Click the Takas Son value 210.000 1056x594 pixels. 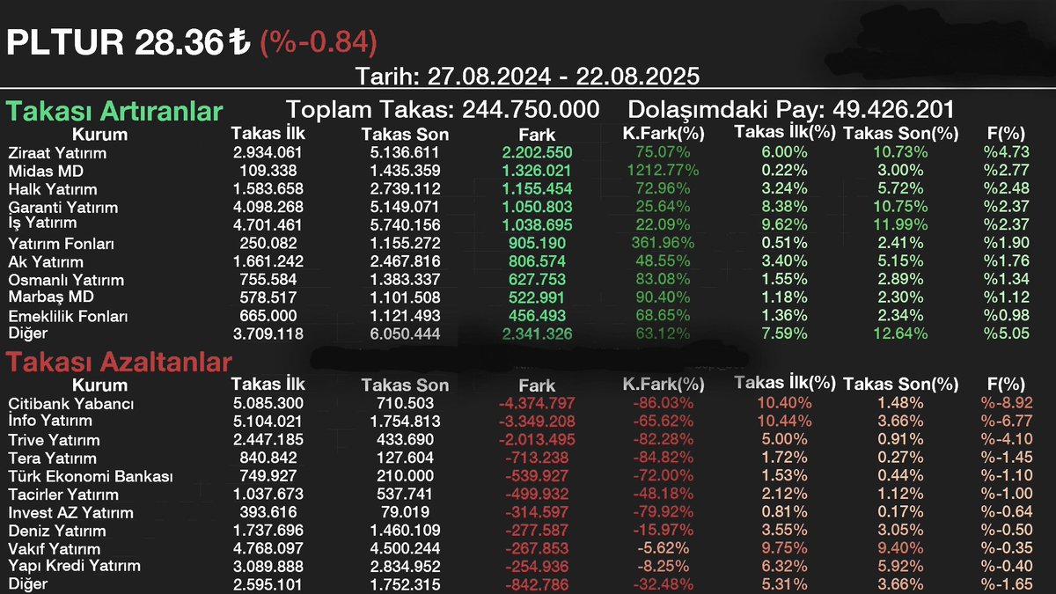405,476
